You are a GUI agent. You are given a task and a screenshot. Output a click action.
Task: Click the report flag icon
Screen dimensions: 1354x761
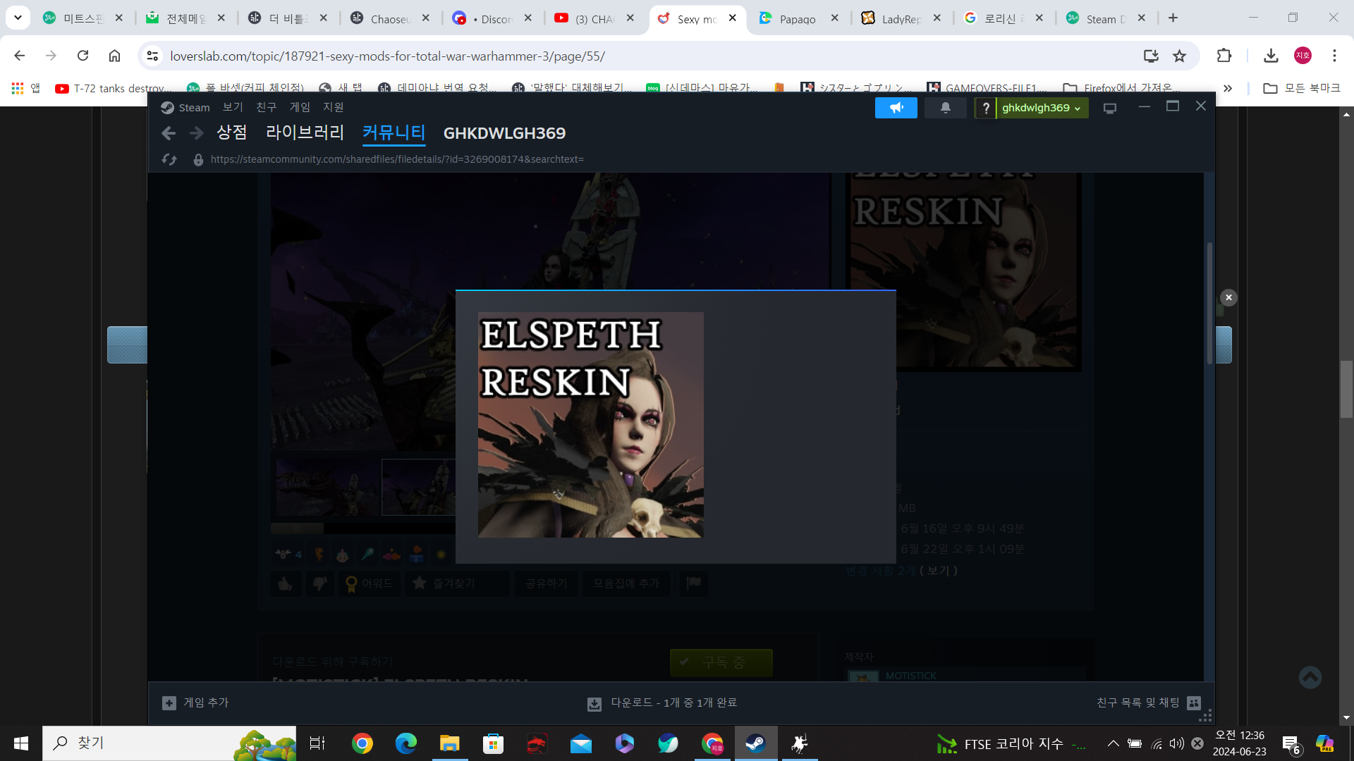click(x=694, y=583)
